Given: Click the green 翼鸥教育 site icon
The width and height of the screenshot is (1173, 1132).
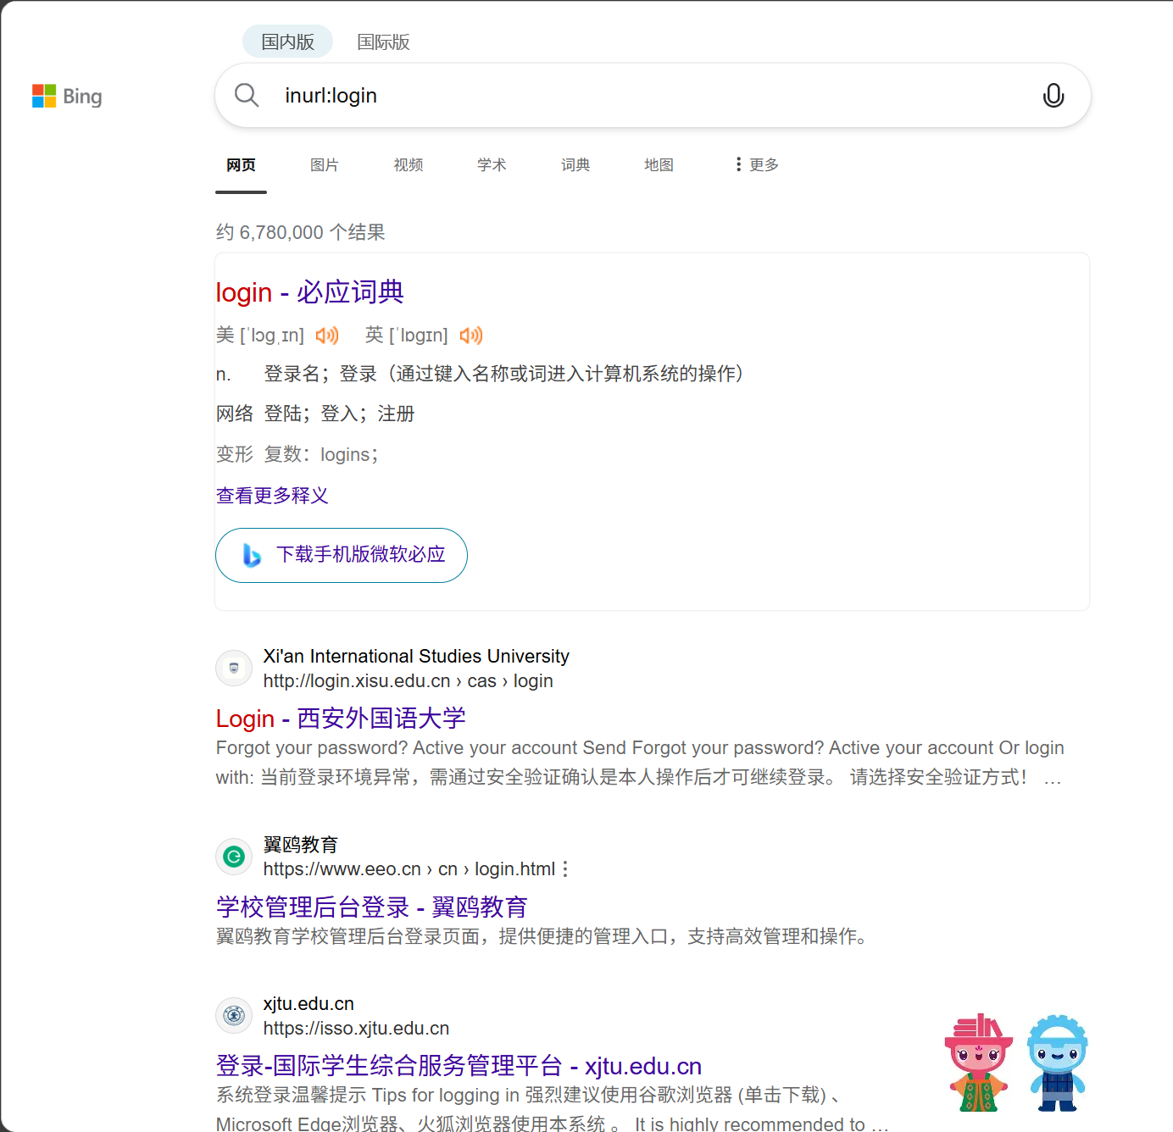Looking at the screenshot, I should pos(233,857).
